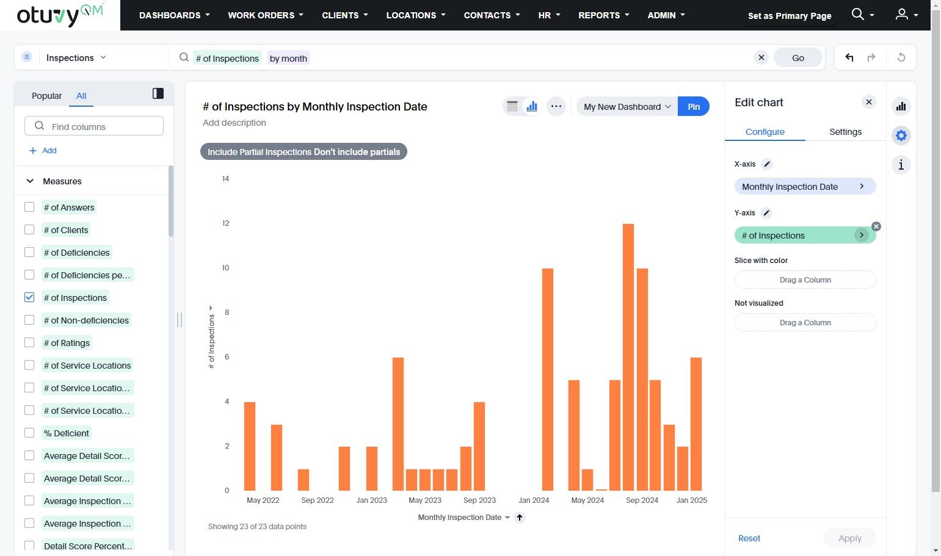Click the blue Pin button
The width and height of the screenshot is (941, 556).
[694, 107]
